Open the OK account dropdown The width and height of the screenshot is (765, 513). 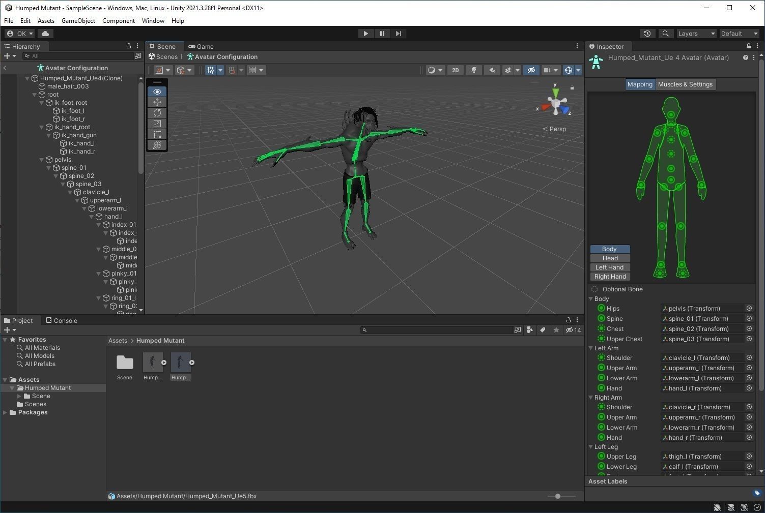coord(19,34)
